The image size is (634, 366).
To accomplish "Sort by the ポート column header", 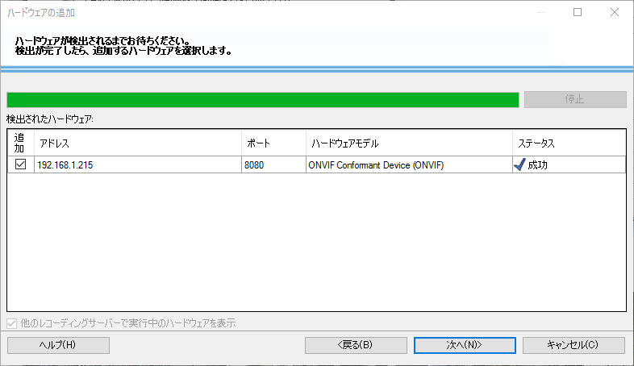I will [x=273, y=143].
